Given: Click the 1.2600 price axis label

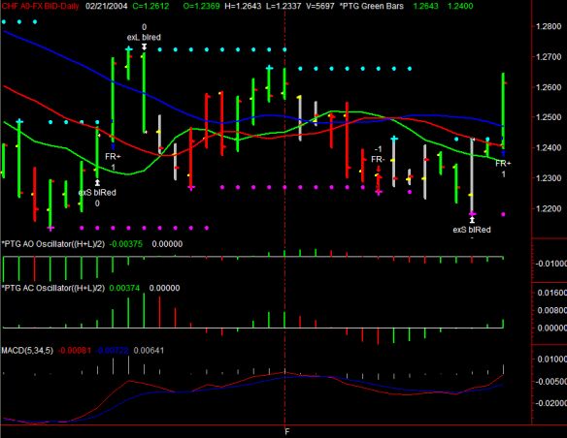Looking at the screenshot, I should tap(549, 87).
